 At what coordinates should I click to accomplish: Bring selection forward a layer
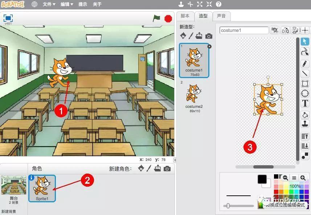[305, 136]
